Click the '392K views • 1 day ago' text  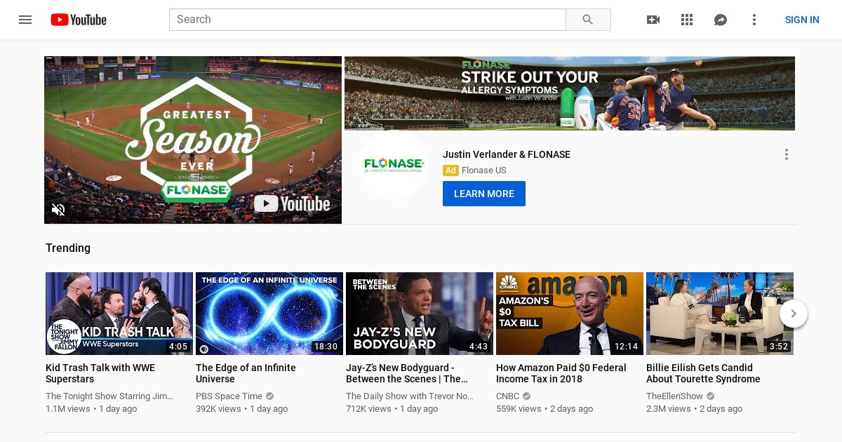[242, 409]
